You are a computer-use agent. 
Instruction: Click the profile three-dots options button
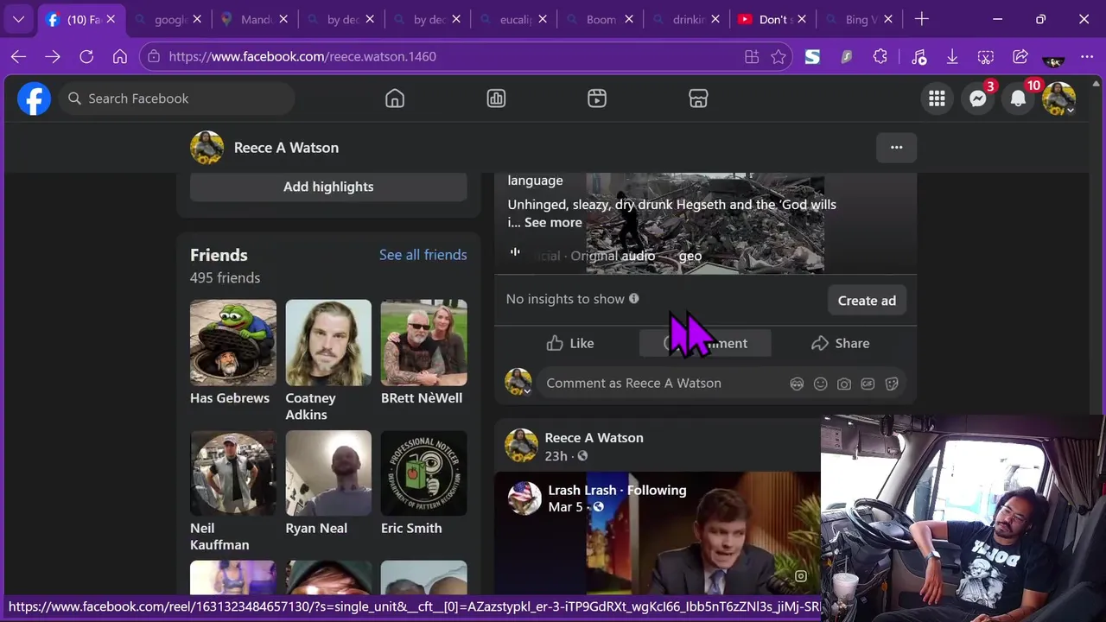pyautogui.click(x=896, y=148)
